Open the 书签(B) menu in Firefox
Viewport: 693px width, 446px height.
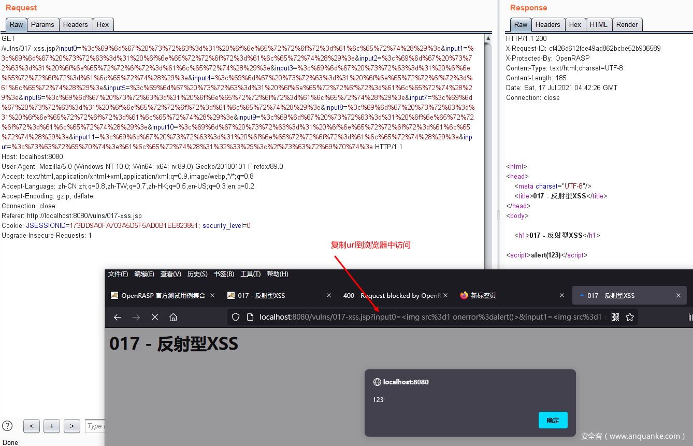(x=224, y=274)
